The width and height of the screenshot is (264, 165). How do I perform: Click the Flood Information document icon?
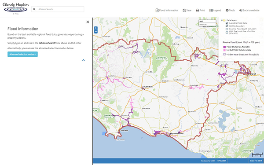point(157,10)
